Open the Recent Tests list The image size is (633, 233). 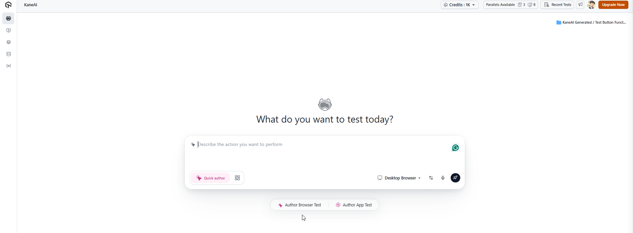point(558,5)
